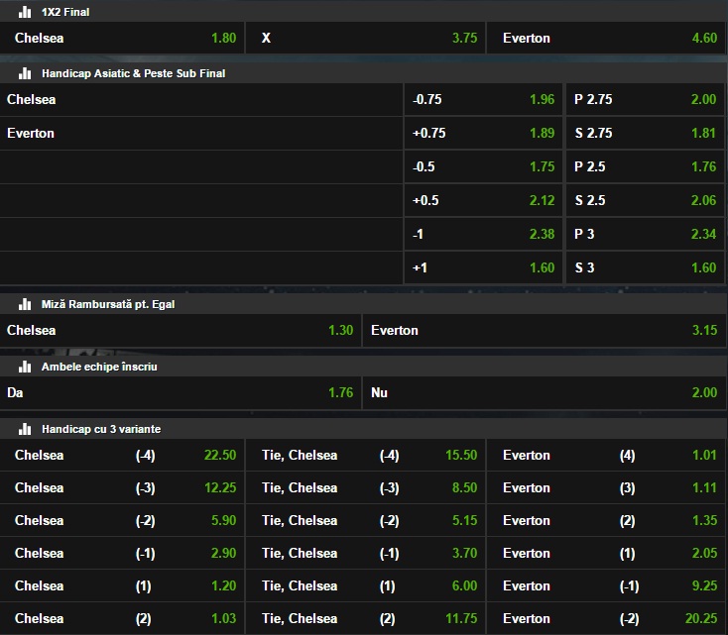Pick Chelsea (1) at 1.20

coord(122,585)
